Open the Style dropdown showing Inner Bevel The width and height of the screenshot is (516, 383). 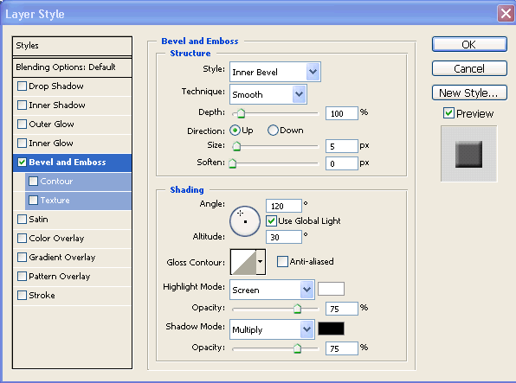(275, 72)
